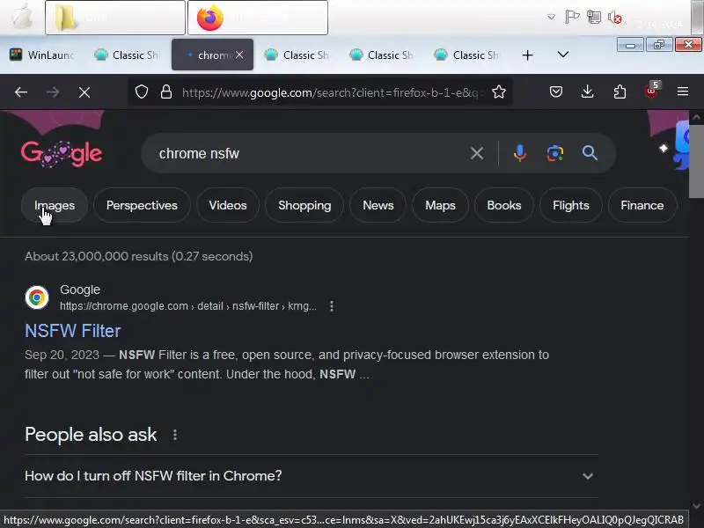This screenshot has height=528, width=704.
Task: Click the browser Back arrow
Action: coord(21,92)
